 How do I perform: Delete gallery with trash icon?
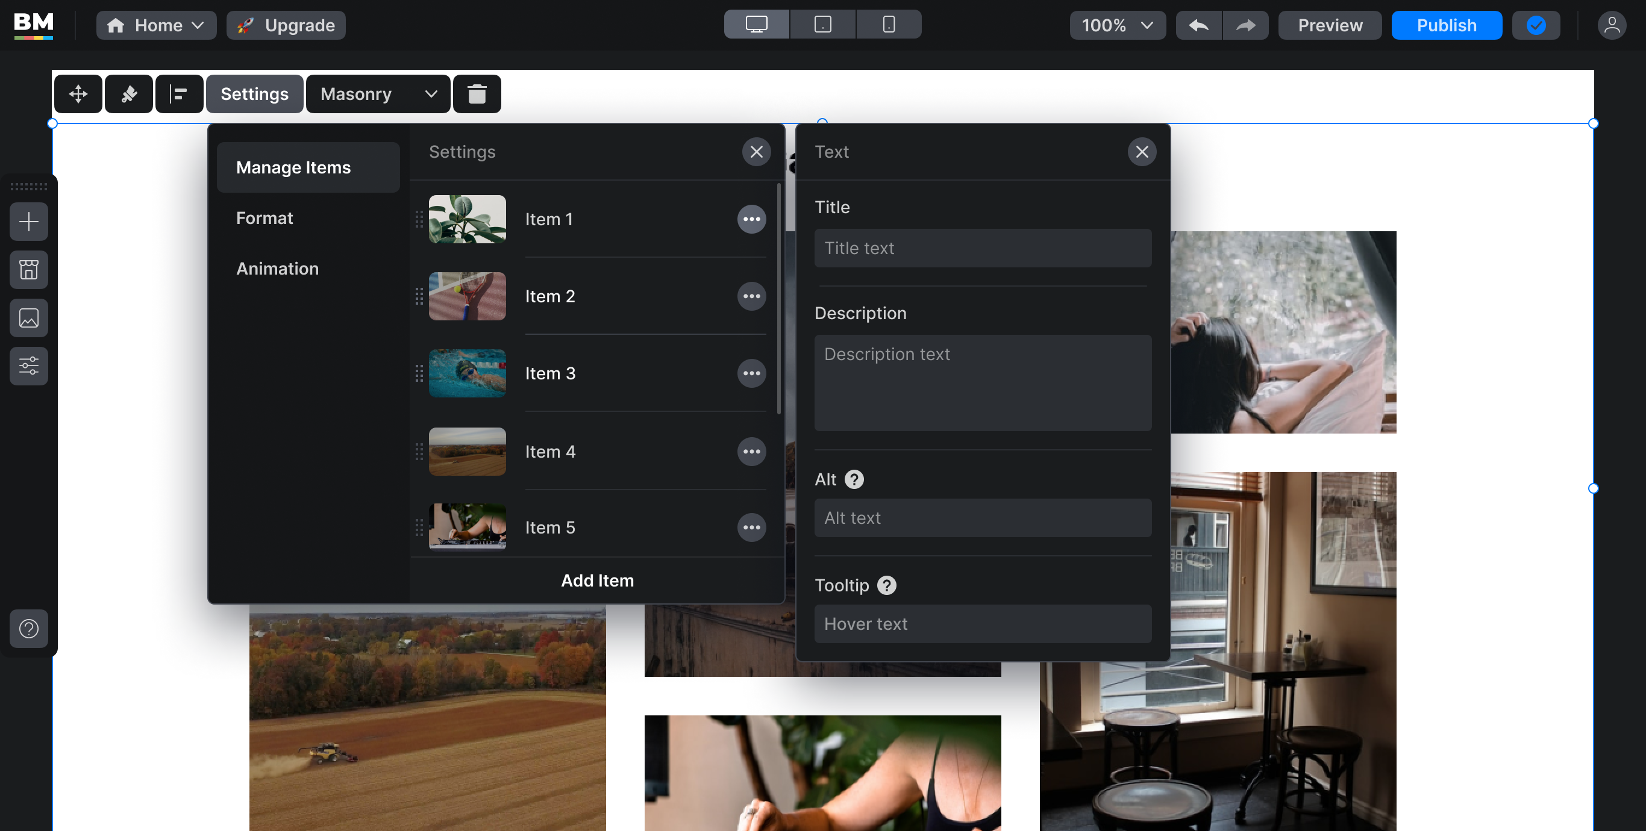point(477,94)
